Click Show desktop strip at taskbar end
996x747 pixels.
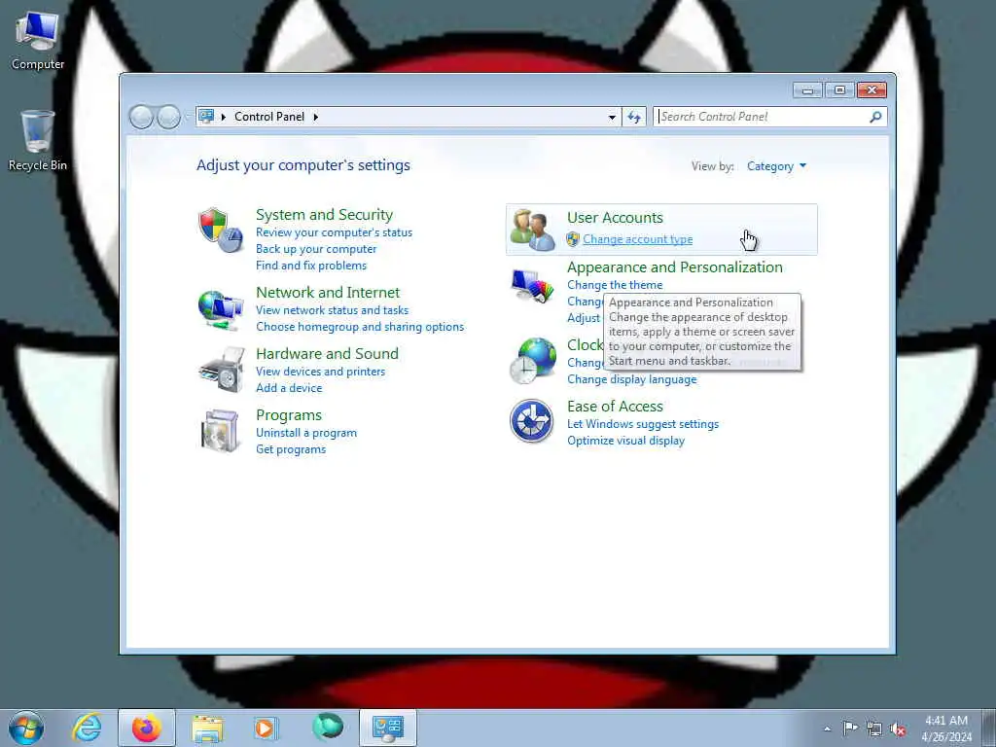click(989, 728)
